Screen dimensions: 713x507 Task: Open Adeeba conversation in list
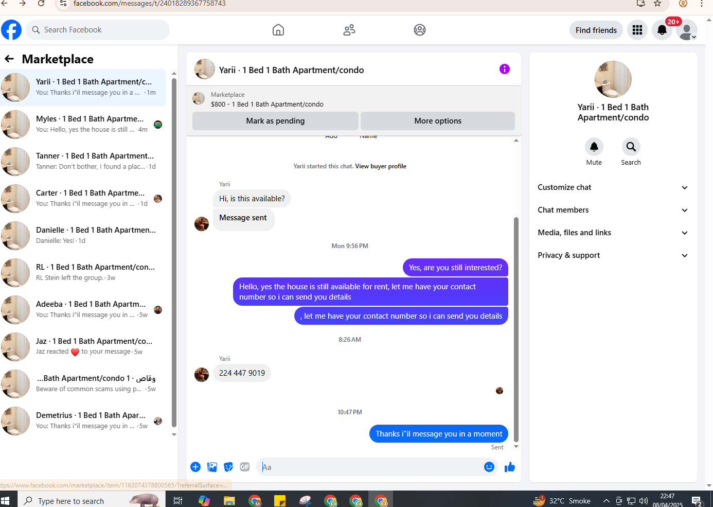click(x=83, y=310)
